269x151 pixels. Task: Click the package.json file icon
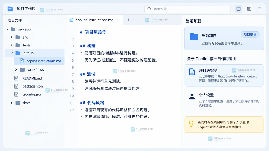[16, 86]
